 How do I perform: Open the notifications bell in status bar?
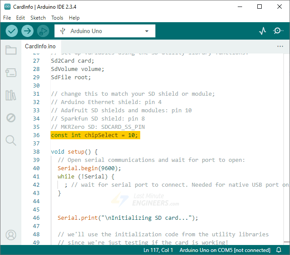(x=279, y=250)
